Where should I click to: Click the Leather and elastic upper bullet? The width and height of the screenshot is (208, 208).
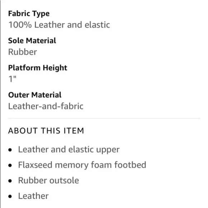[x=69, y=150]
